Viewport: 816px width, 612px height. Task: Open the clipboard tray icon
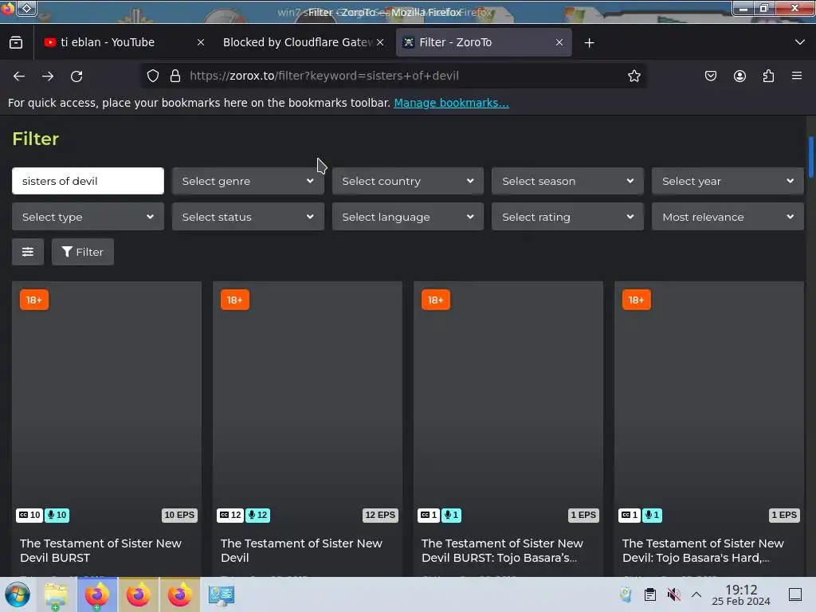pyautogui.click(x=650, y=594)
